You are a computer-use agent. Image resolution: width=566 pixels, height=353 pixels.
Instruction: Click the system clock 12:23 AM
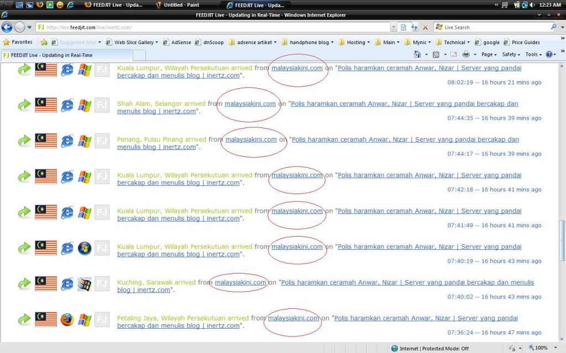point(549,4)
